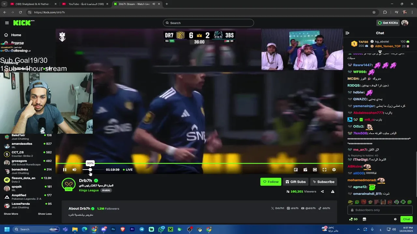This screenshot has height=234, width=417.
Task: Open grossgore channel in sidebar
Action: pyautogui.click(x=28, y=162)
